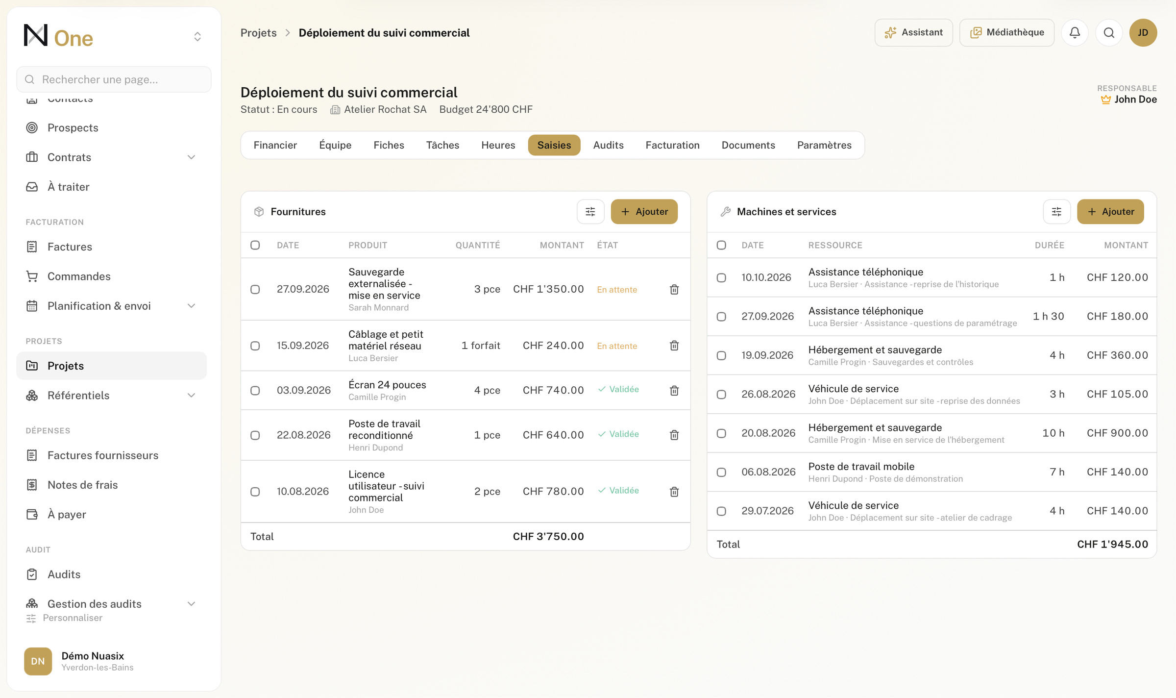Open Notes de frais
Image resolution: width=1176 pixels, height=698 pixels.
click(x=112, y=485)
